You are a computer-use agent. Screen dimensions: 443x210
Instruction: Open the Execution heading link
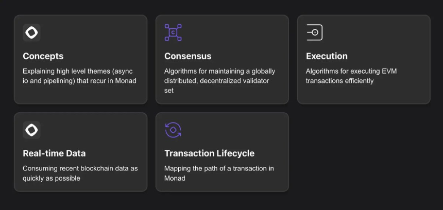327,56
